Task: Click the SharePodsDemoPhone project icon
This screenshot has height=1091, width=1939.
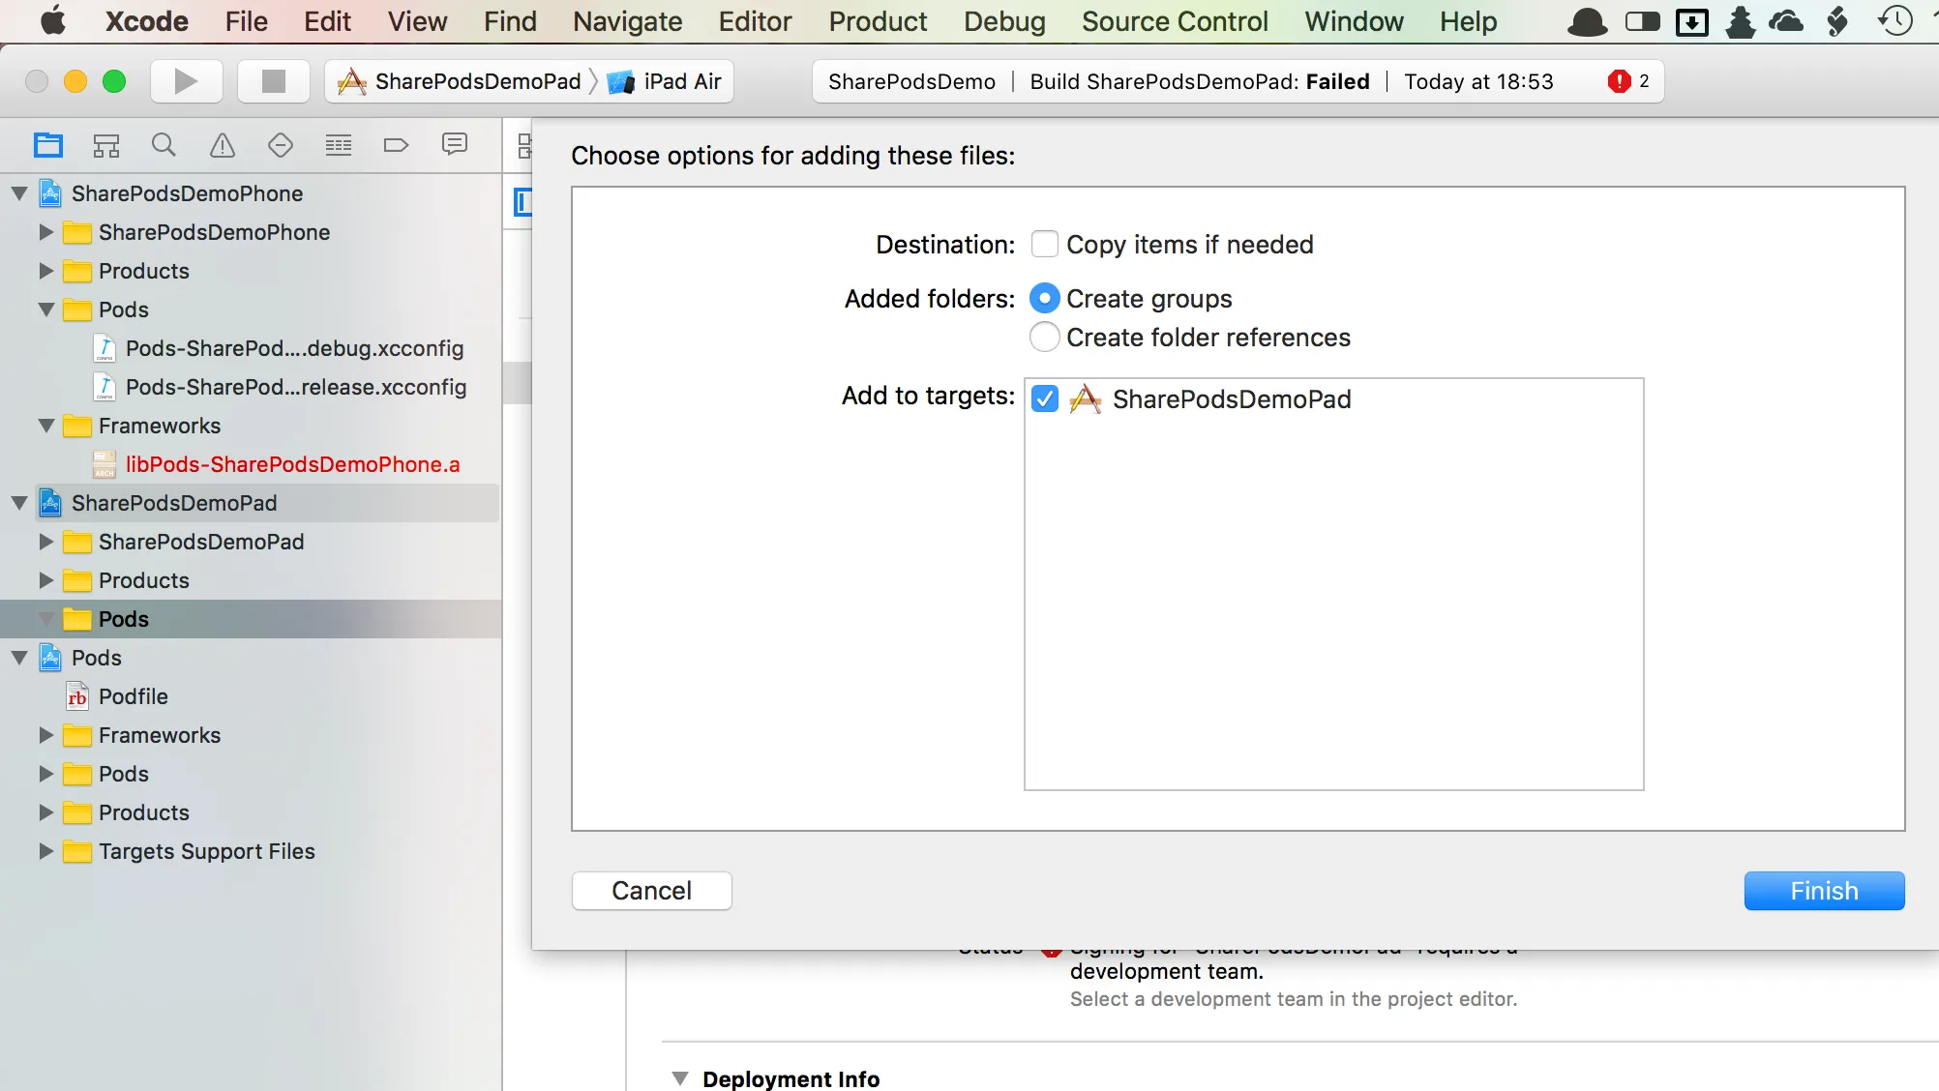Action: pyautogui.click(x=50, y=193)
